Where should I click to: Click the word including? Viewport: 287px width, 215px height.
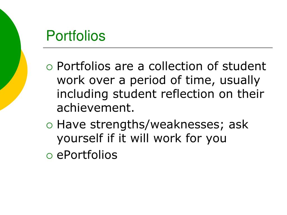(x=82, y=94)
